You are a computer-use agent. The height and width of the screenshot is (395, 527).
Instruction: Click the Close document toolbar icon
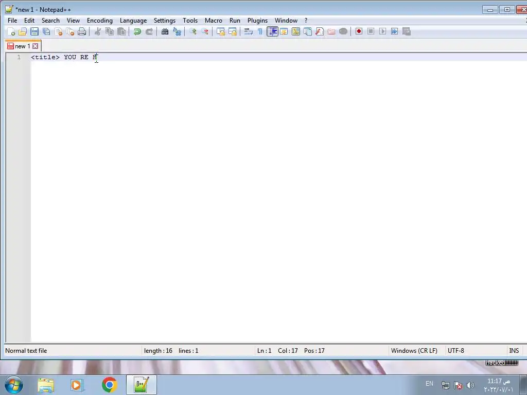58,31
